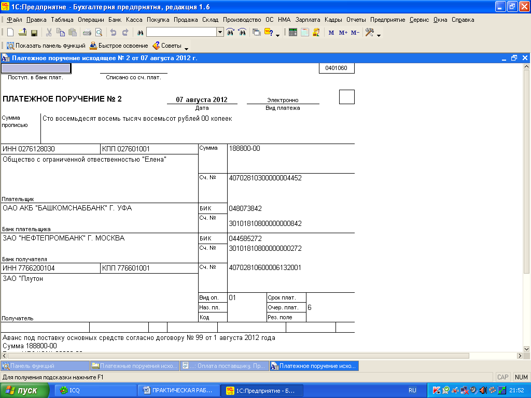This screenshot has width=531, height=398.
Task: Click the binoculars Find icon
Action: pyautogui.click(x=140, y=33)
